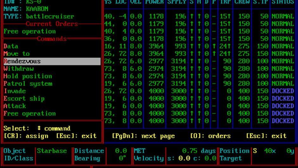Choose Free operation in Commands list
This screenshot has width=298, height=168.
pyautogui.click(x=30, y=113)
